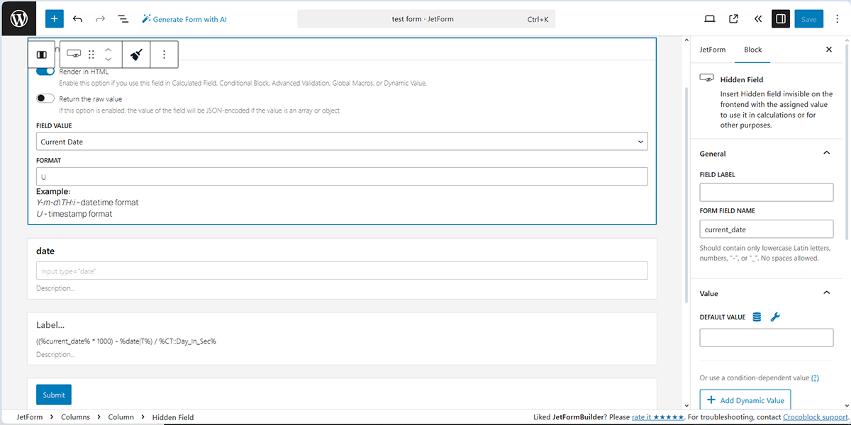
Task: Click the wrench icon beside Default Value
Action: 775,317
